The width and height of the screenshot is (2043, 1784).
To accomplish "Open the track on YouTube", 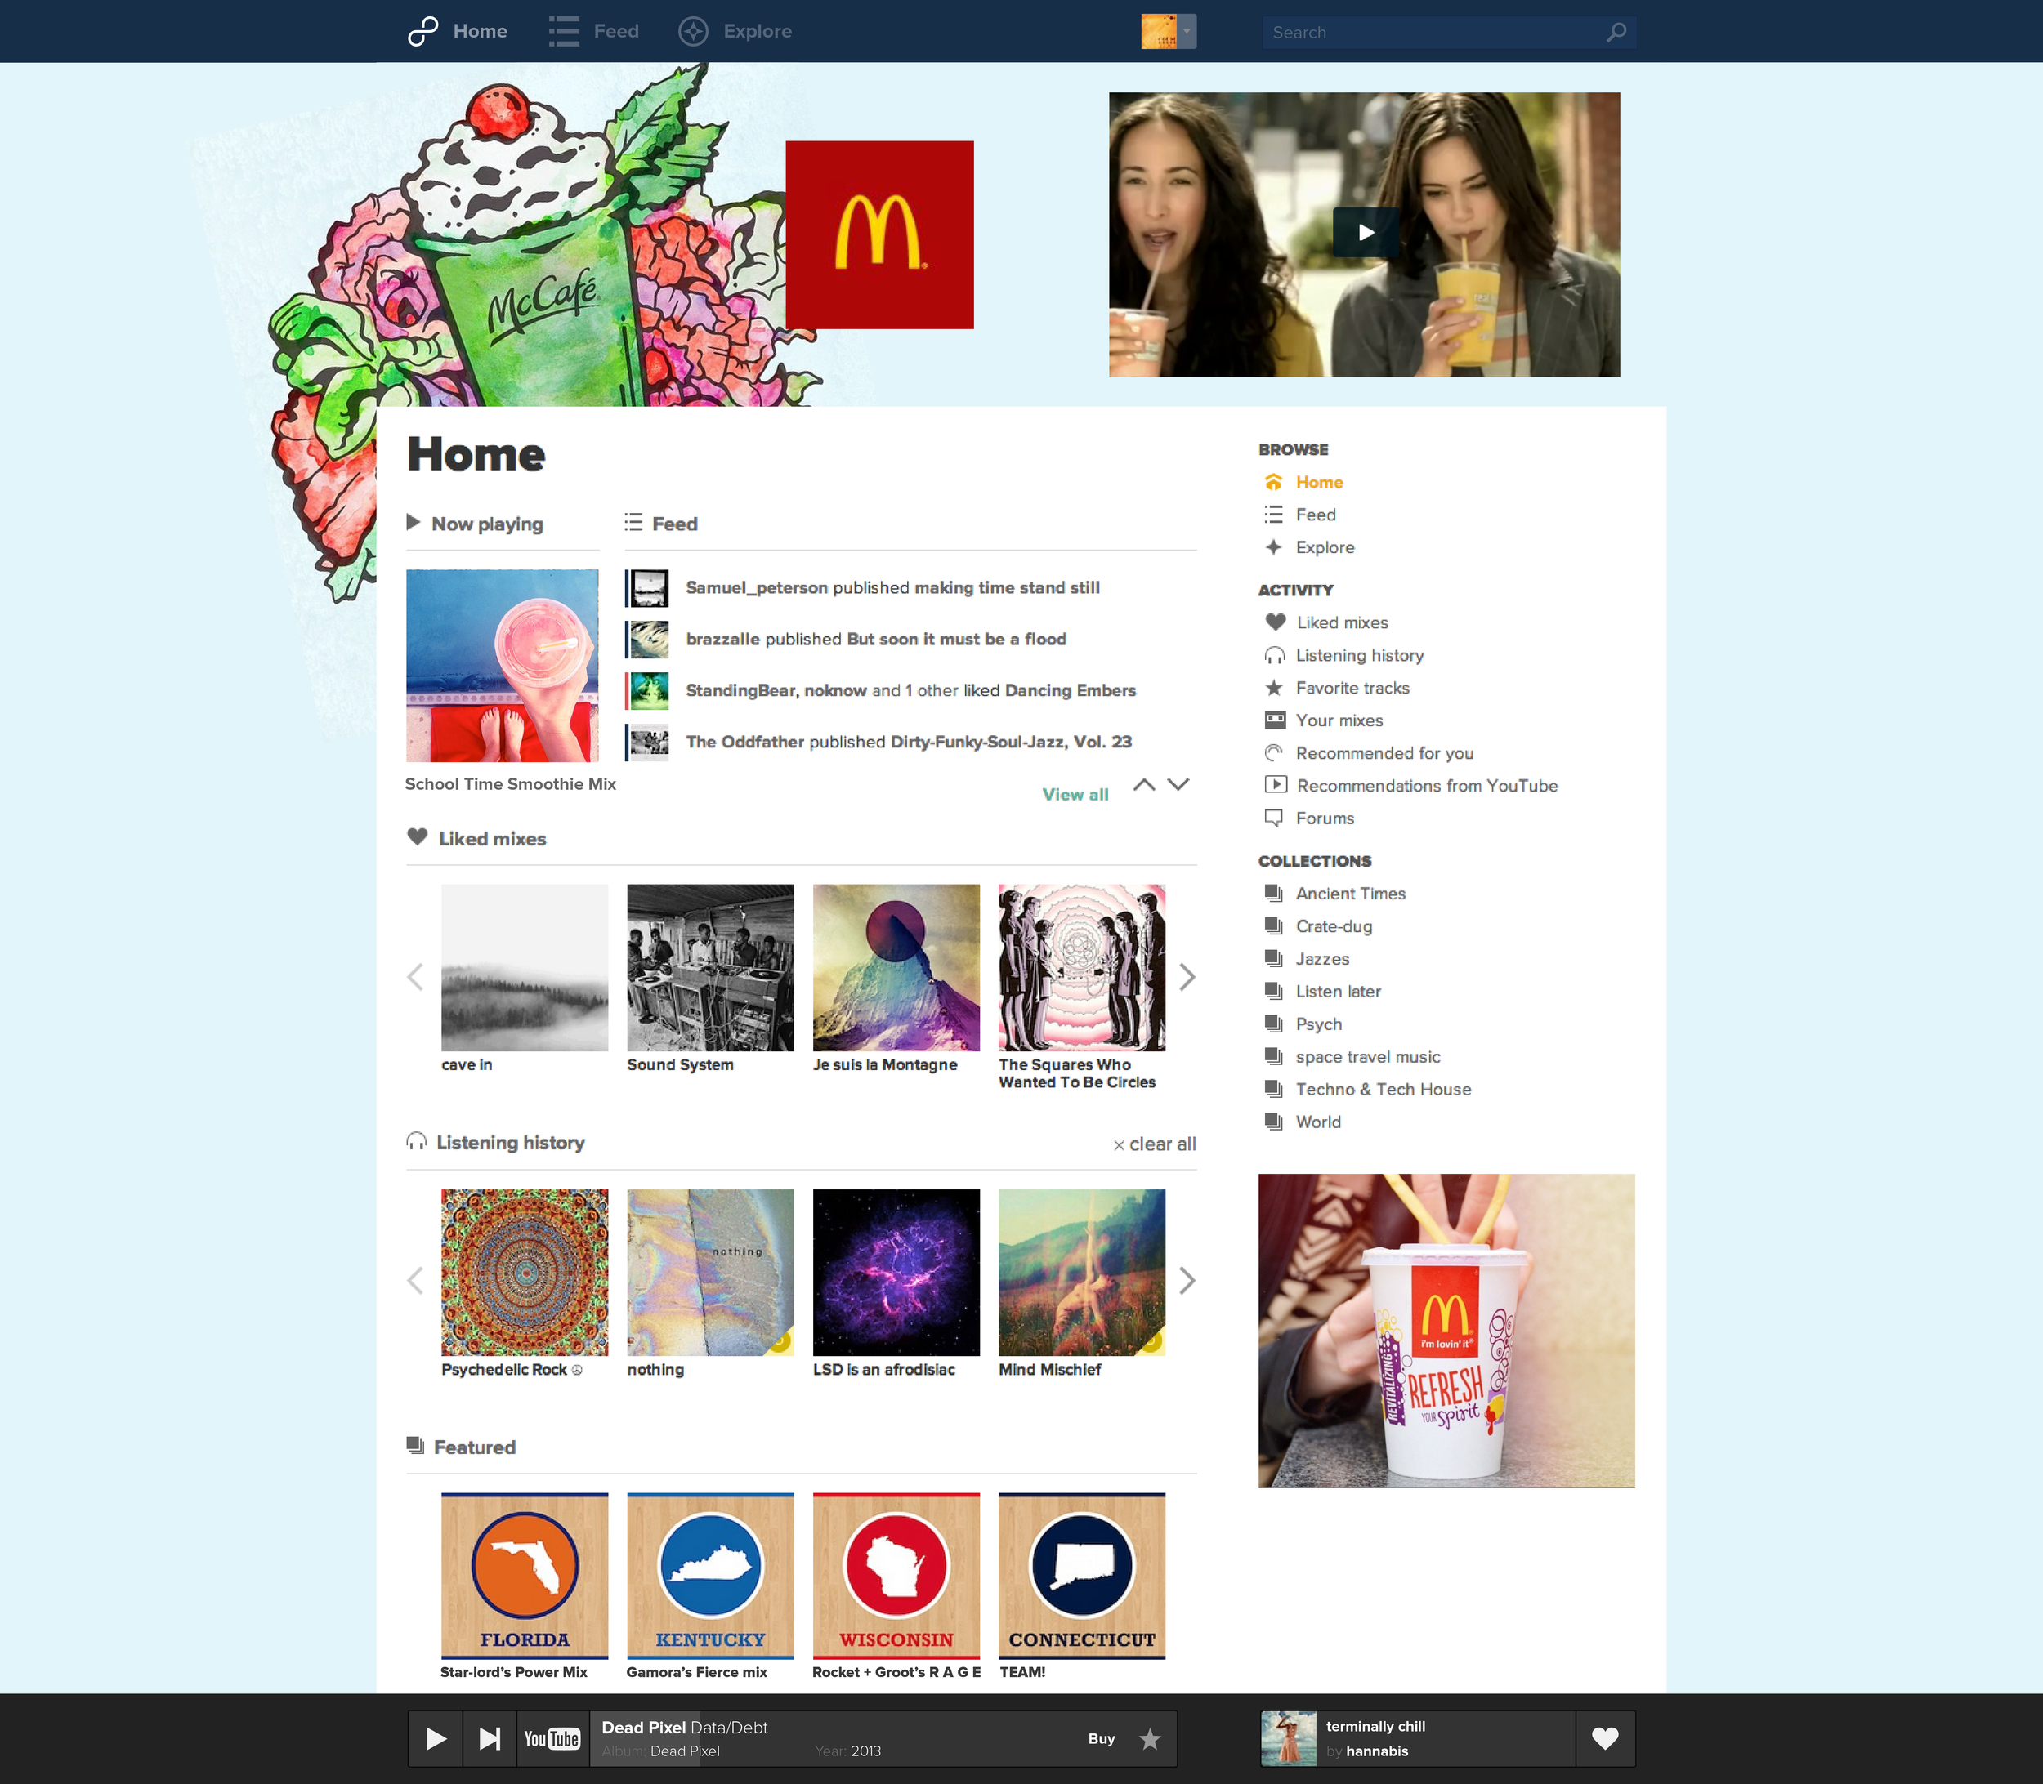I will point(552,1739).
